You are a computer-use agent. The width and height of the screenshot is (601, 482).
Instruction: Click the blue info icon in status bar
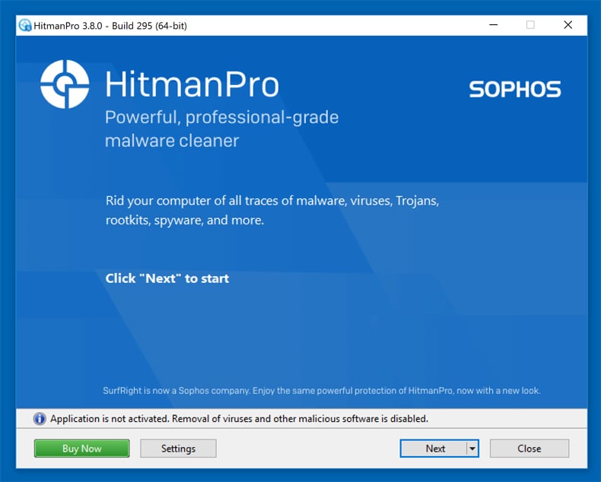pyautogui.click(x=40, y=419)
